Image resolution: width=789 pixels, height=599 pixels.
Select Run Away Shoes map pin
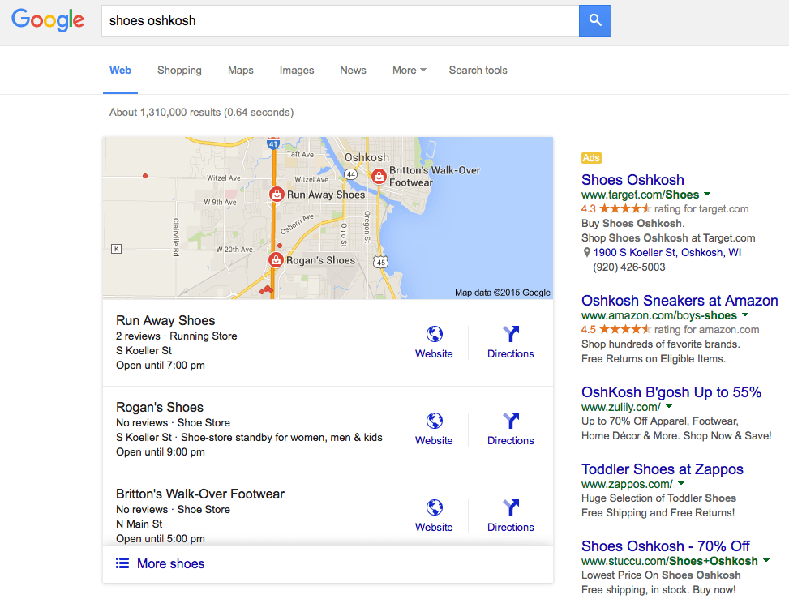(277, 195)
